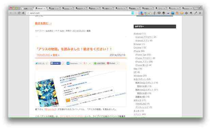Open the iPhone (66) category link
211x129 pixels.
point(137,51)
